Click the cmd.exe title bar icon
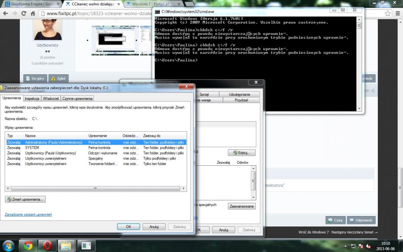The image size is (403, 252). 157,11
